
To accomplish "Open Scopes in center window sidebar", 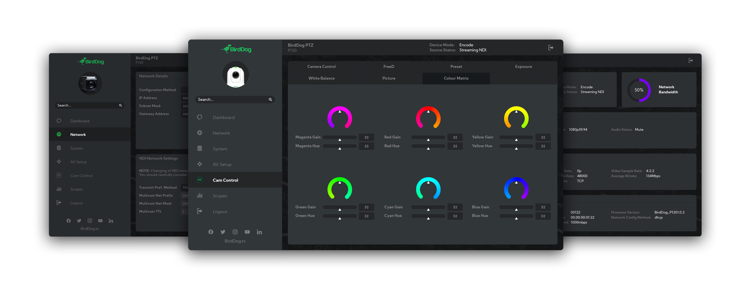I will pyautogui.click(x=235, y=196).
